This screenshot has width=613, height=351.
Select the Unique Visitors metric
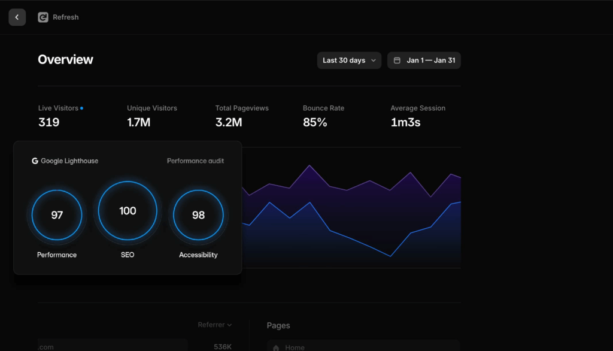(152, 116)
